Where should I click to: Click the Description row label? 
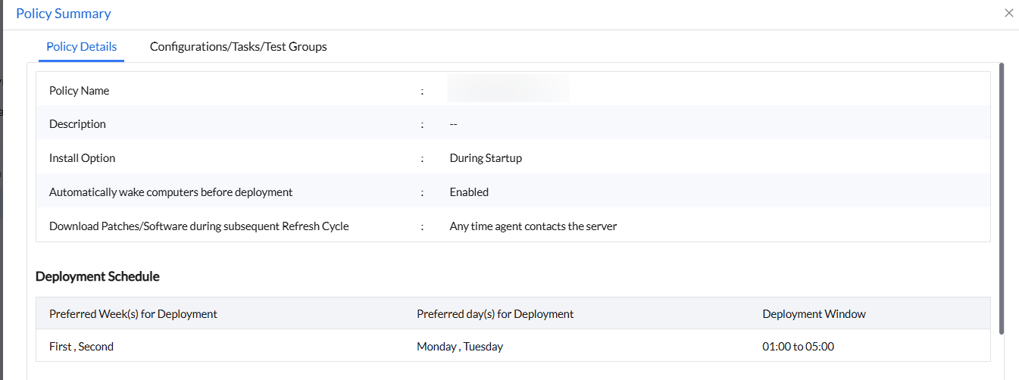(77, 124)
